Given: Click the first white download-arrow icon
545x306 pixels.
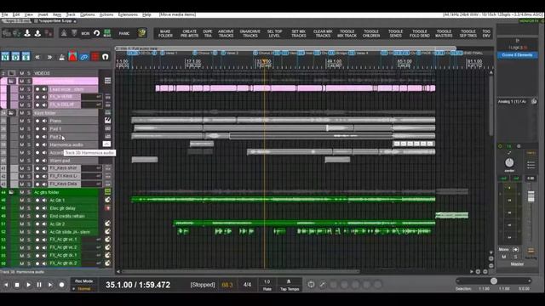Looking at the screenshot, I should click(27, 33).
